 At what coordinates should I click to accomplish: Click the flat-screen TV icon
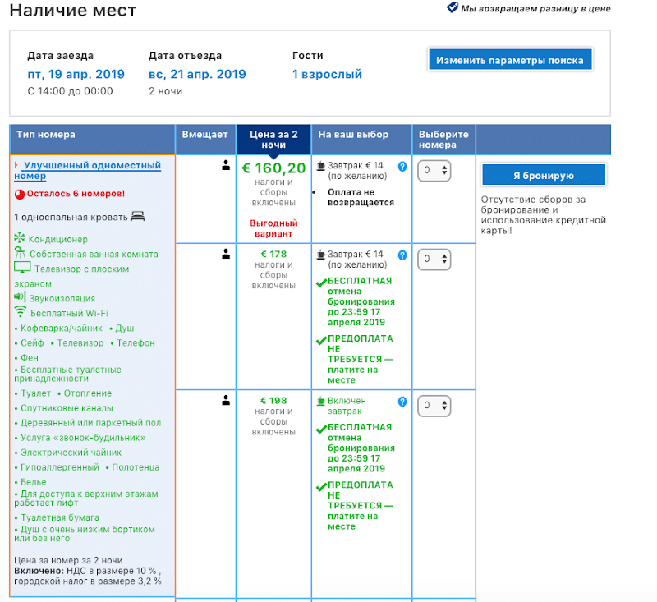[x=22, y=267]
